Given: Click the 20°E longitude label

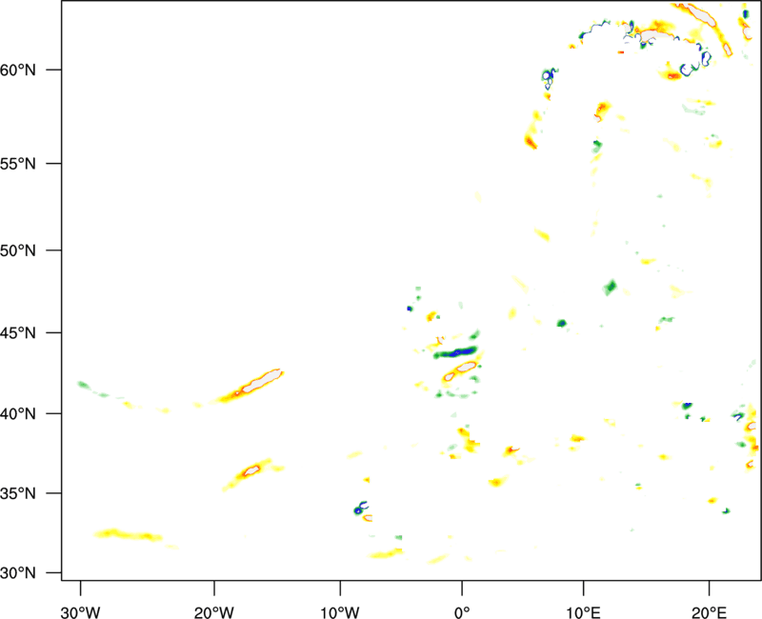Looking at the screenshot, I should (x=709, y=612).
